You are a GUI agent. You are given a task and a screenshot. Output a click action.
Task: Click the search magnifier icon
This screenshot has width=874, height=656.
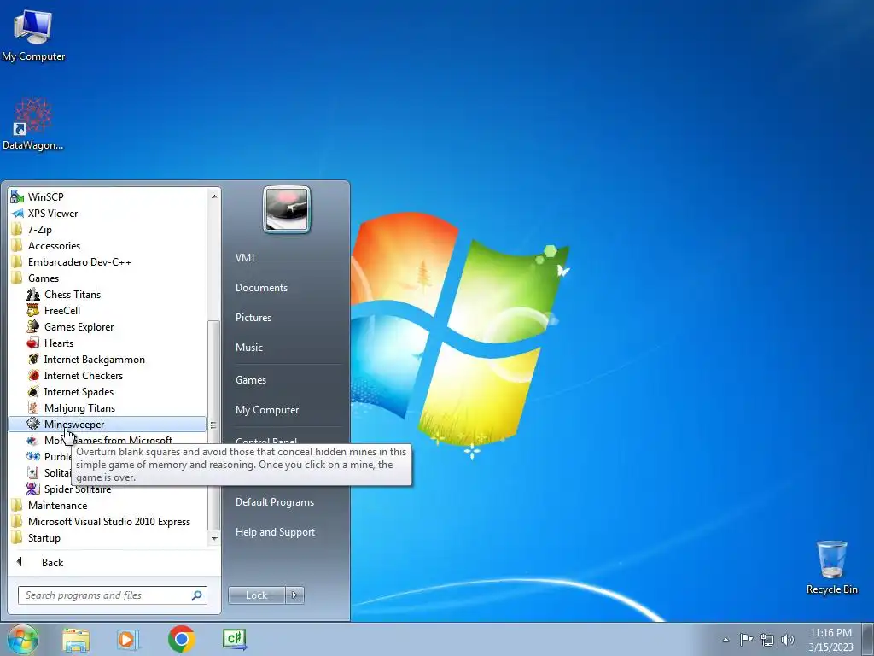point(197,595)
